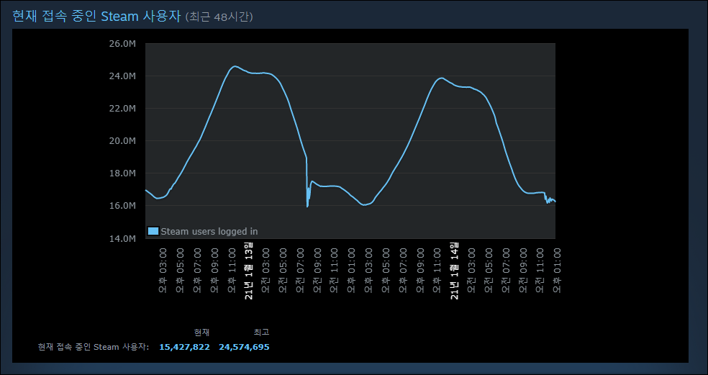Click the 20.0M y-axis label
Viewport: 708px width, 375px height.
[122, 141]
